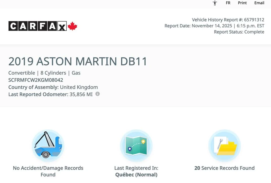Select Last Reported Odometer: 35,856 MI
This screenshot has width=271, height=183.
51,94
